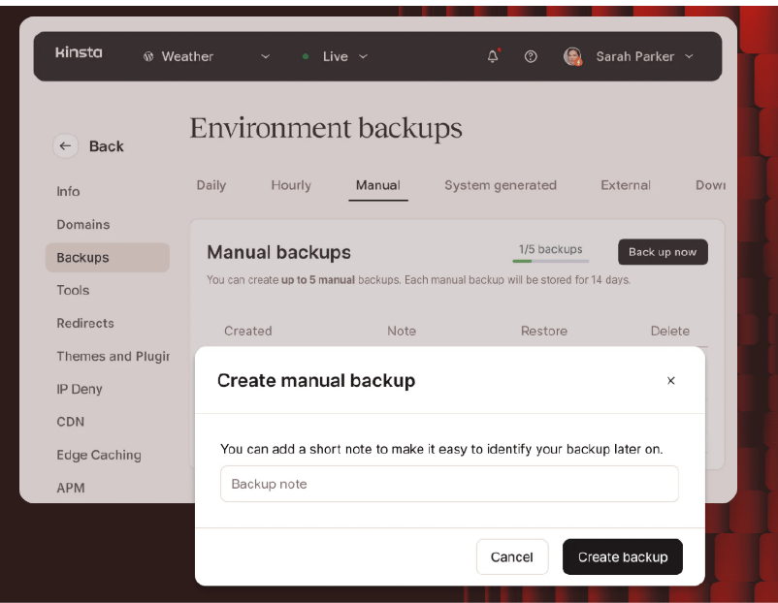Image resolution: width=778 pixels, height=603 pixels.
Task: Open Domains in the sidebar
Action: coord(83,225)
